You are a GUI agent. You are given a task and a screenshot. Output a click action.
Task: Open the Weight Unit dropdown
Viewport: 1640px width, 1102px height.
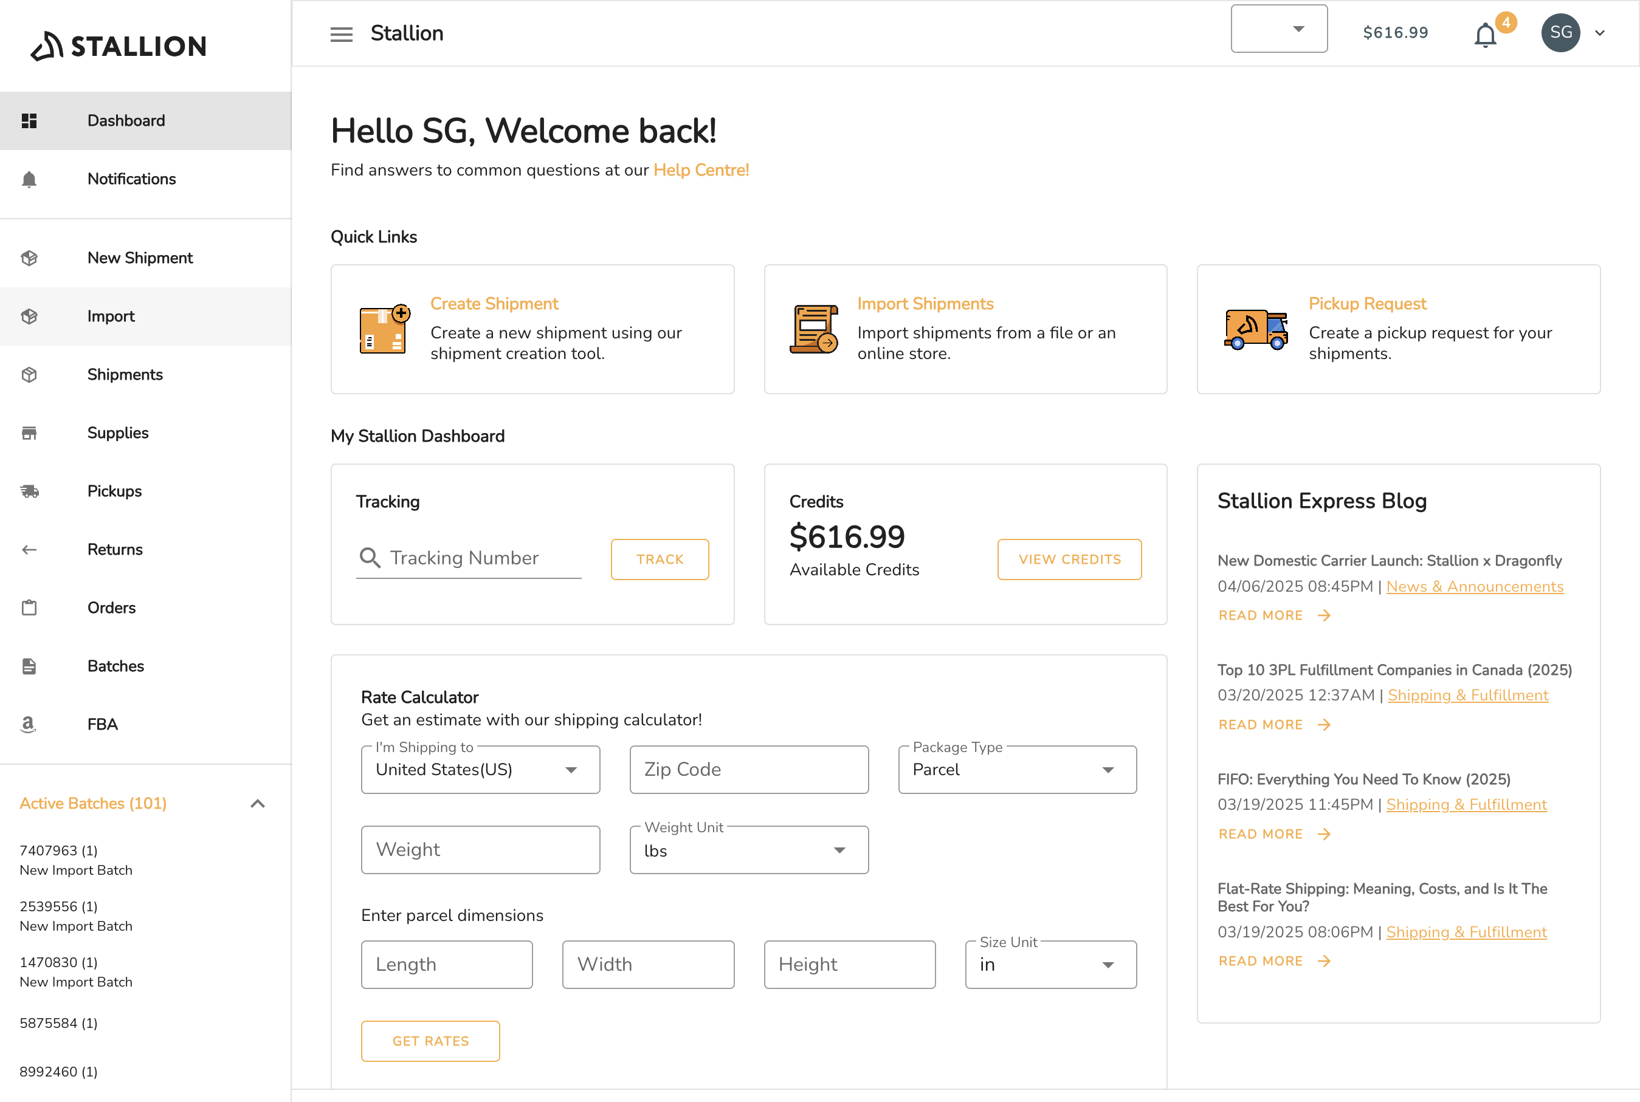pos(749,850)
